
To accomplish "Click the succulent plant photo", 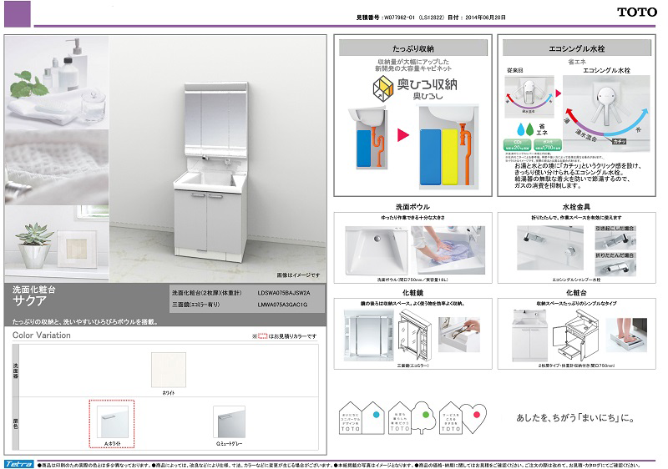I will pyautogui.click(x=57, y=244).
